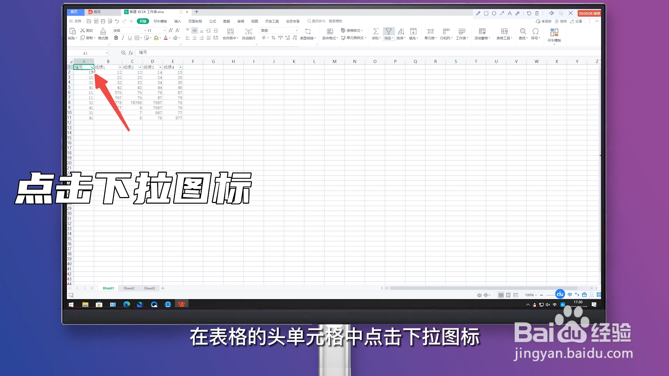The image size is (669, 376).
Task: Toggle italic formatting
Action: 123,38
